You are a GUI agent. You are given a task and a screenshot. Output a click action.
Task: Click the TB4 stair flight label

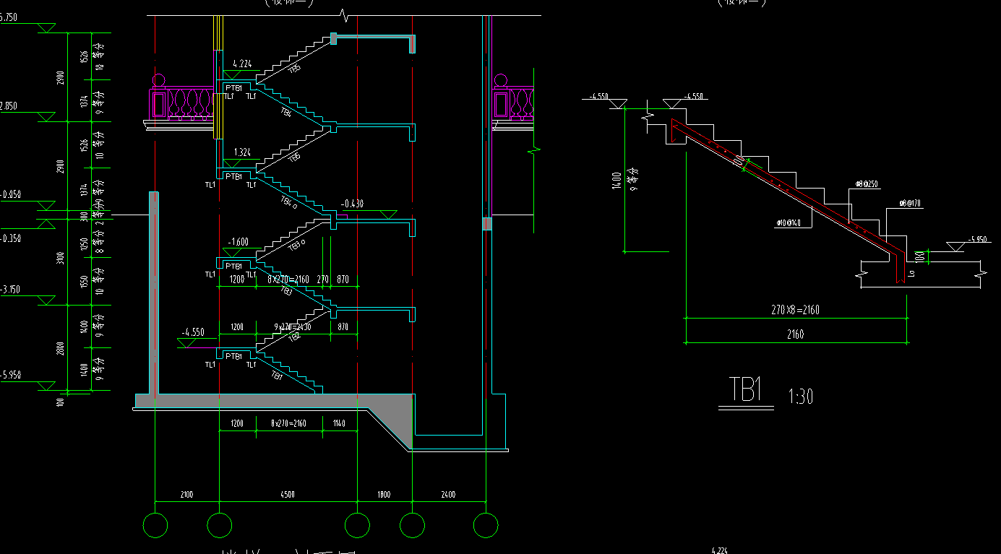click(x=287, y=113)
